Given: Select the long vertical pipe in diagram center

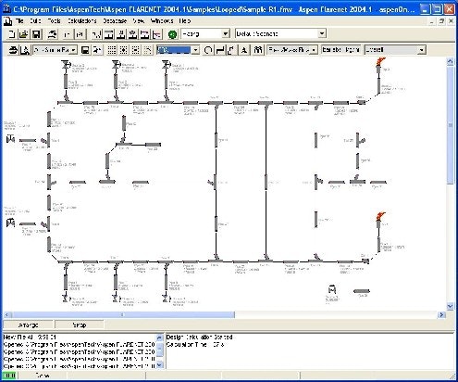Looking at the screenshot, I should [266, 183].
